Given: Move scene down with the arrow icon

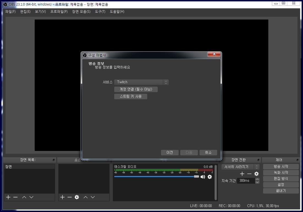Looking at the screenshot, I should tap(31, 197).
